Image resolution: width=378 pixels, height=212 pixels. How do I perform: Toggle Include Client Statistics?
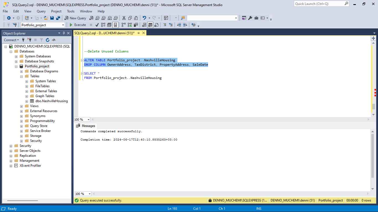coord(136,25)
